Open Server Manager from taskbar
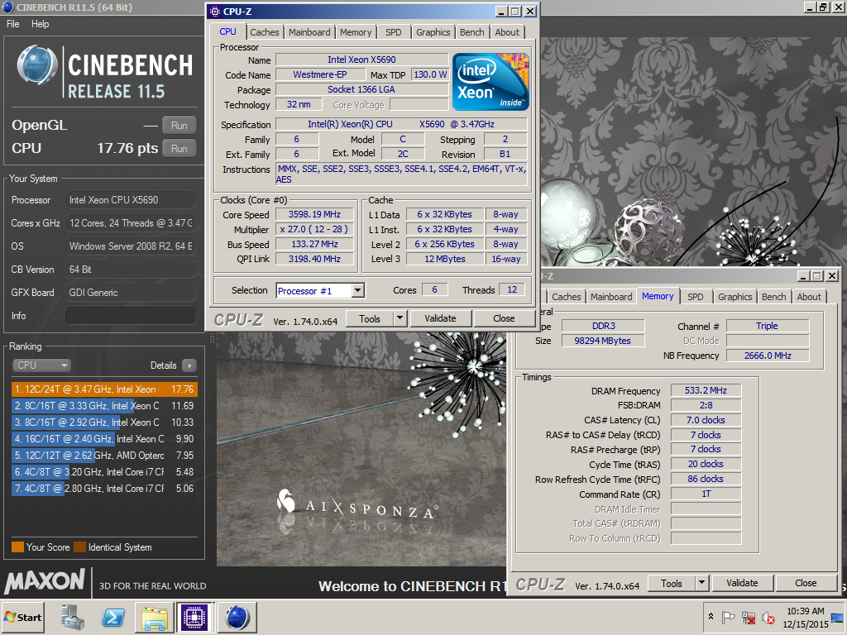This screenshot has height=635, width=847. tap(73, 617)
